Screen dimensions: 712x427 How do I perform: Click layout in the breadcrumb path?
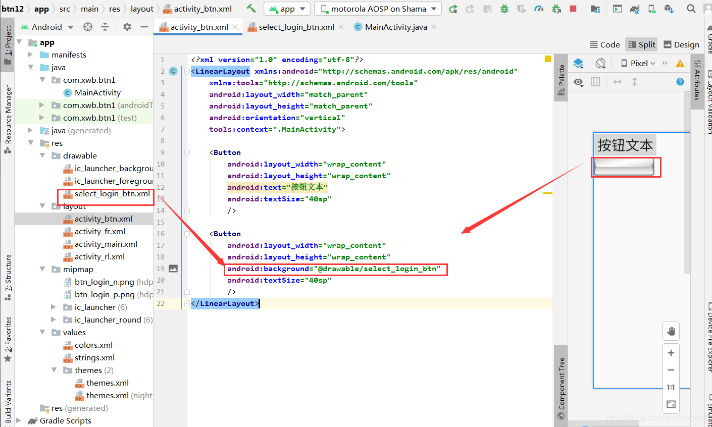[142, 9]
